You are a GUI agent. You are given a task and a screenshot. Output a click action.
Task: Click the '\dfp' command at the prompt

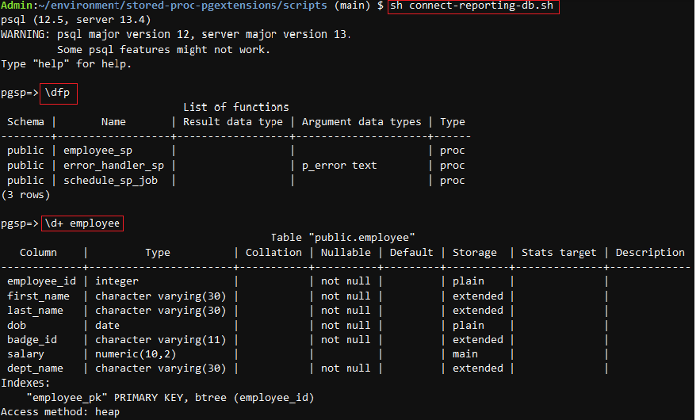tap(58, 93)
